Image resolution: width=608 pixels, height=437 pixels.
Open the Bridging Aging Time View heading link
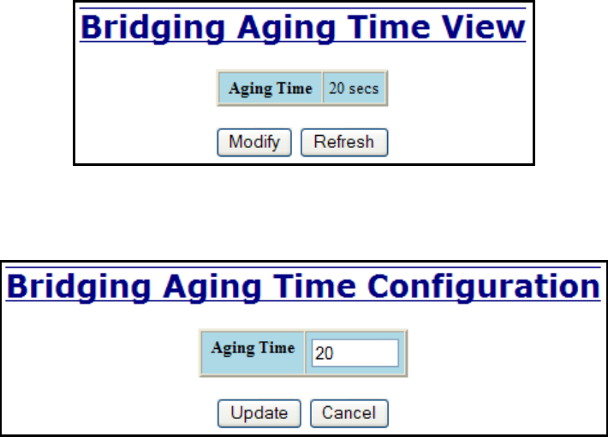pos(302,27)
